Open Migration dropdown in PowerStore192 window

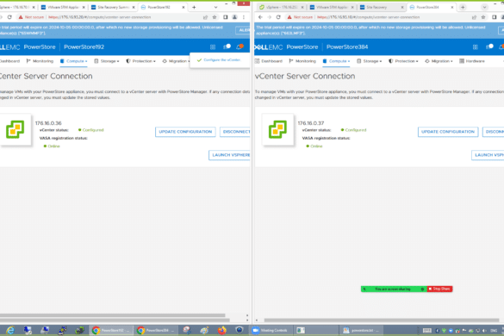coord(176,61)
